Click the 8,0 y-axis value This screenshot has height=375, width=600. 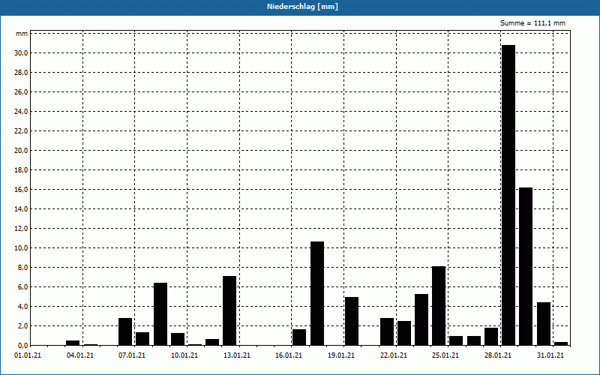[22, 268]
